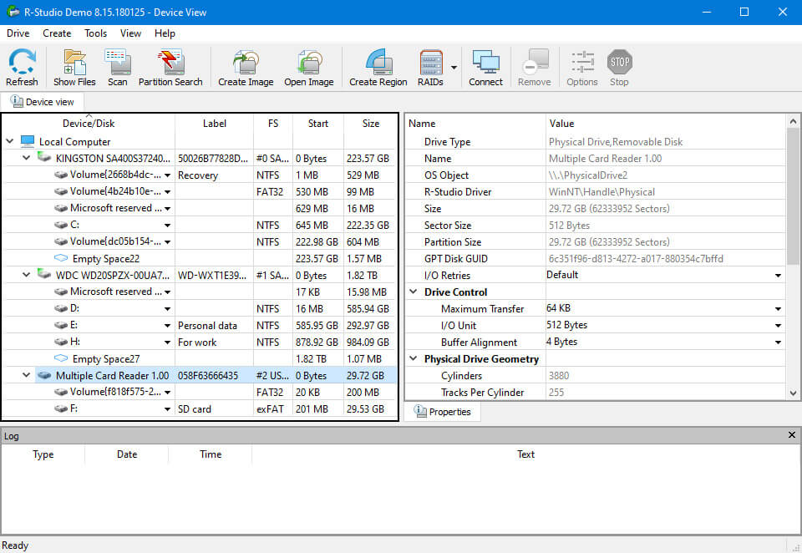Open the RAIDs dropdown arrow
Screen dimensions: 802x553
tap(454, 67)
